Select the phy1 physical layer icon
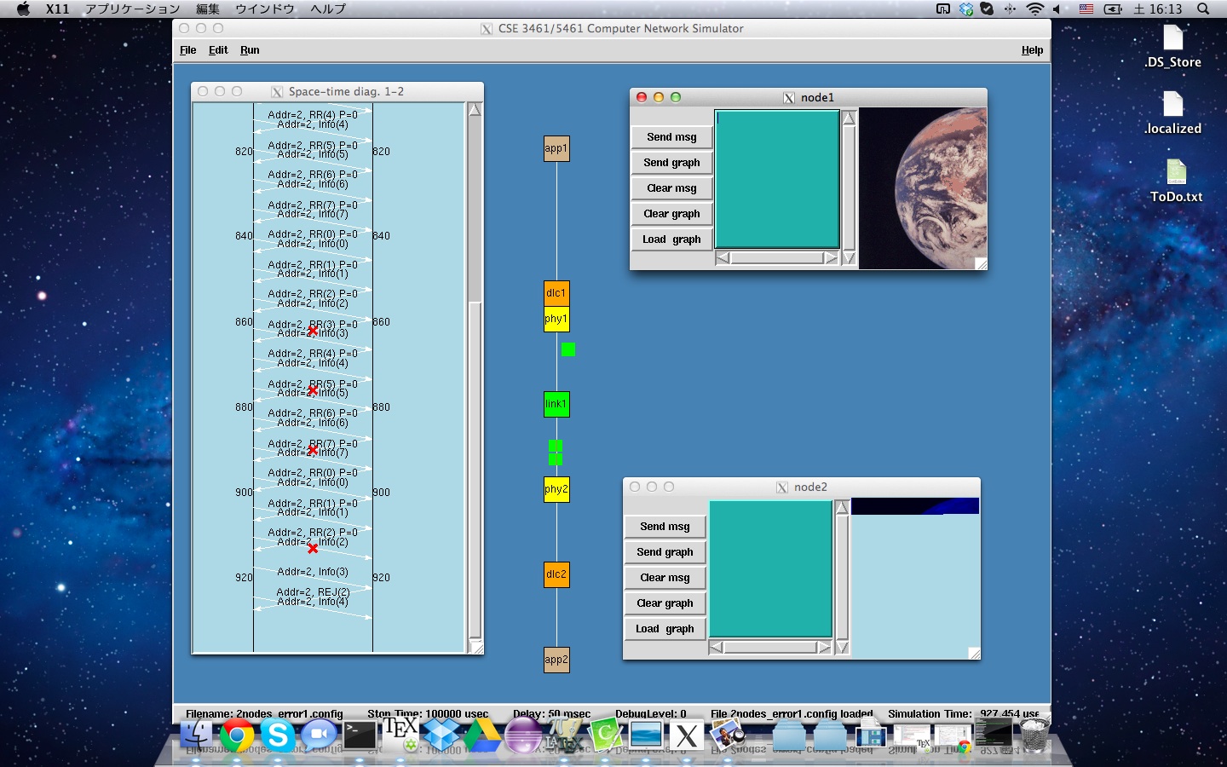 coord(556,319)
